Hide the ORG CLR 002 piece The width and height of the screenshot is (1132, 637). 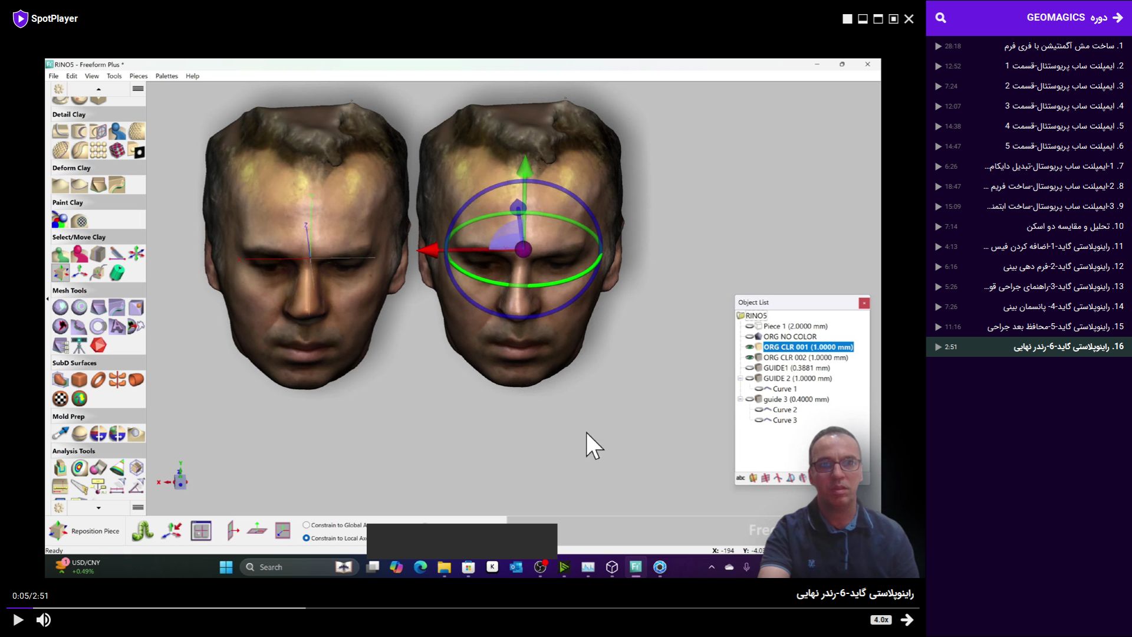[x=749, y=357]
